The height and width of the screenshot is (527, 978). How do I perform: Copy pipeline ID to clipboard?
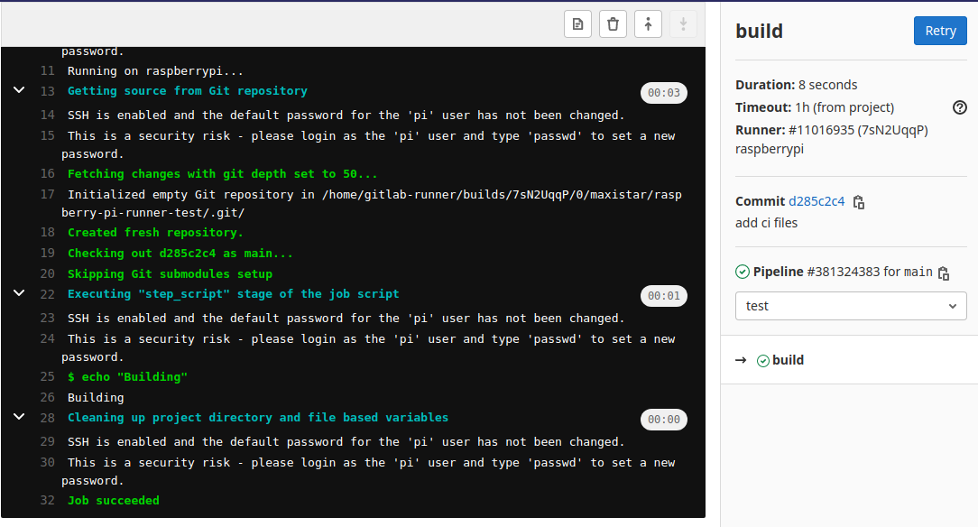(x=944, y=273)
